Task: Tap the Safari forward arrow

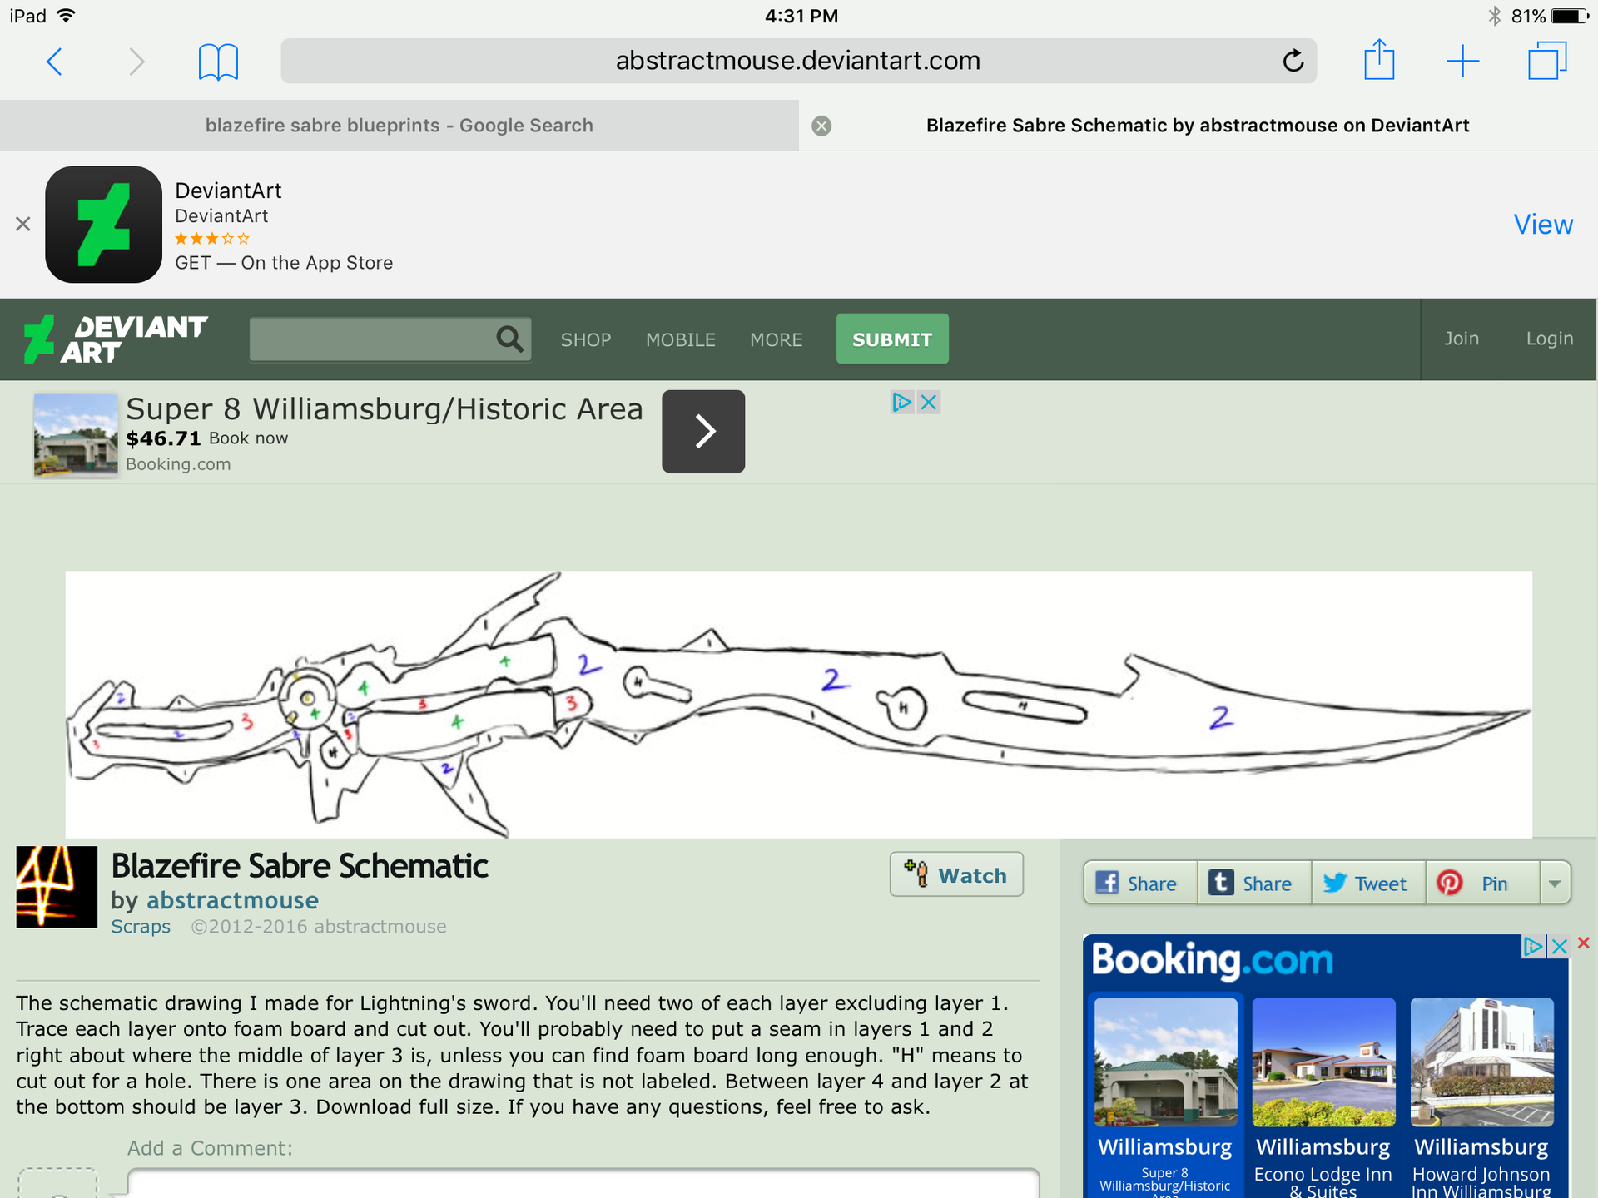Action: point(136,62)
